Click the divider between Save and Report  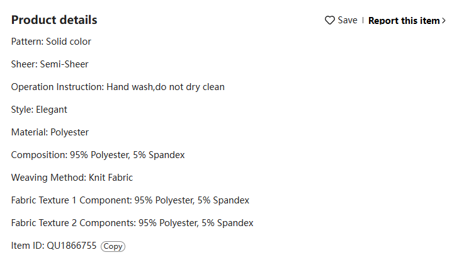pyautogui.click(x=363, y=20)
